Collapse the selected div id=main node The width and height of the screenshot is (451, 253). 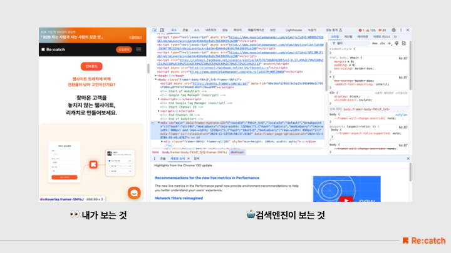click(158, 122)
